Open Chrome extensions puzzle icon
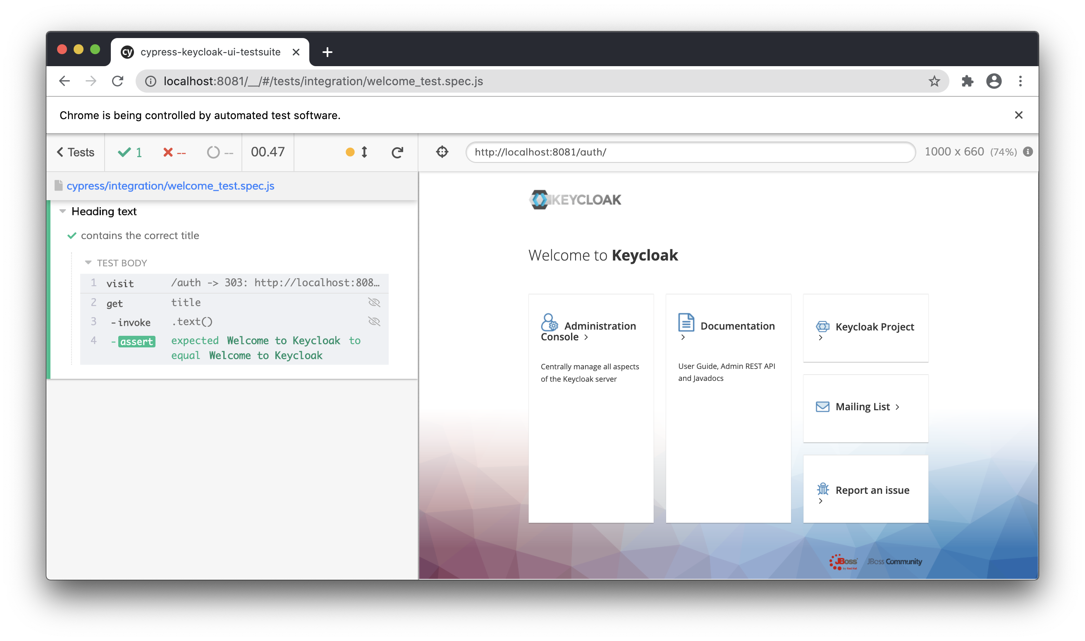Viewport: 1085px width, 641px height. tap(967, 81)
